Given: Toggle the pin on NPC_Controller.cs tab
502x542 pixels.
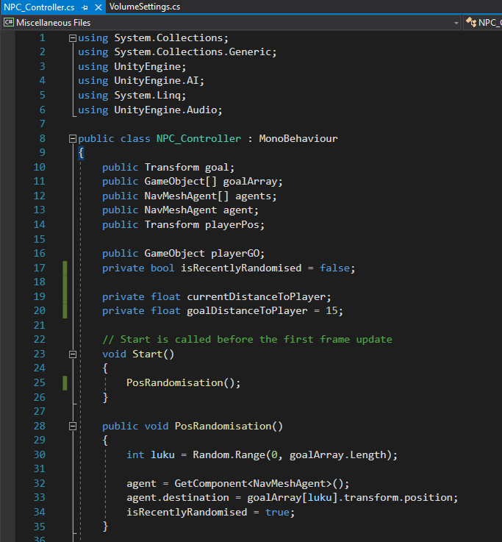Looking at the screenshot, I should coord(85,7).
